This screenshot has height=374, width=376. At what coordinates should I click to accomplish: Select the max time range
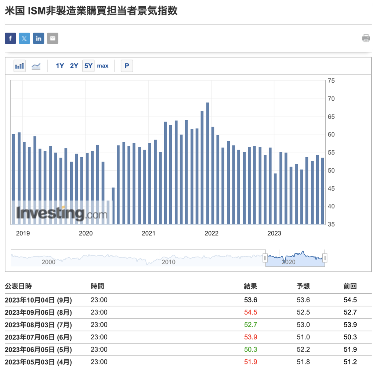103,66
